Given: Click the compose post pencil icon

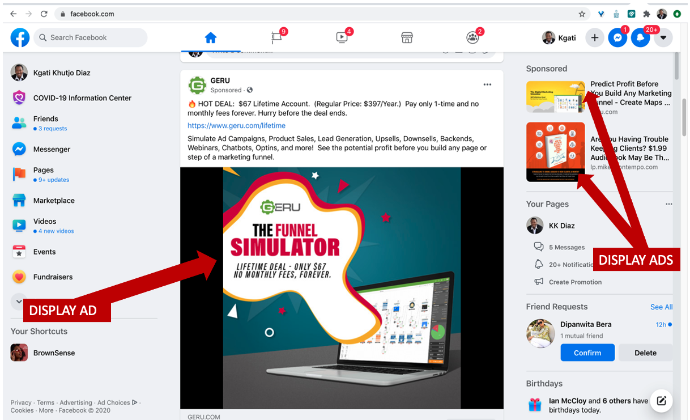Looking at the screenshot, I should pyautogui.click(x=661, y=401).
